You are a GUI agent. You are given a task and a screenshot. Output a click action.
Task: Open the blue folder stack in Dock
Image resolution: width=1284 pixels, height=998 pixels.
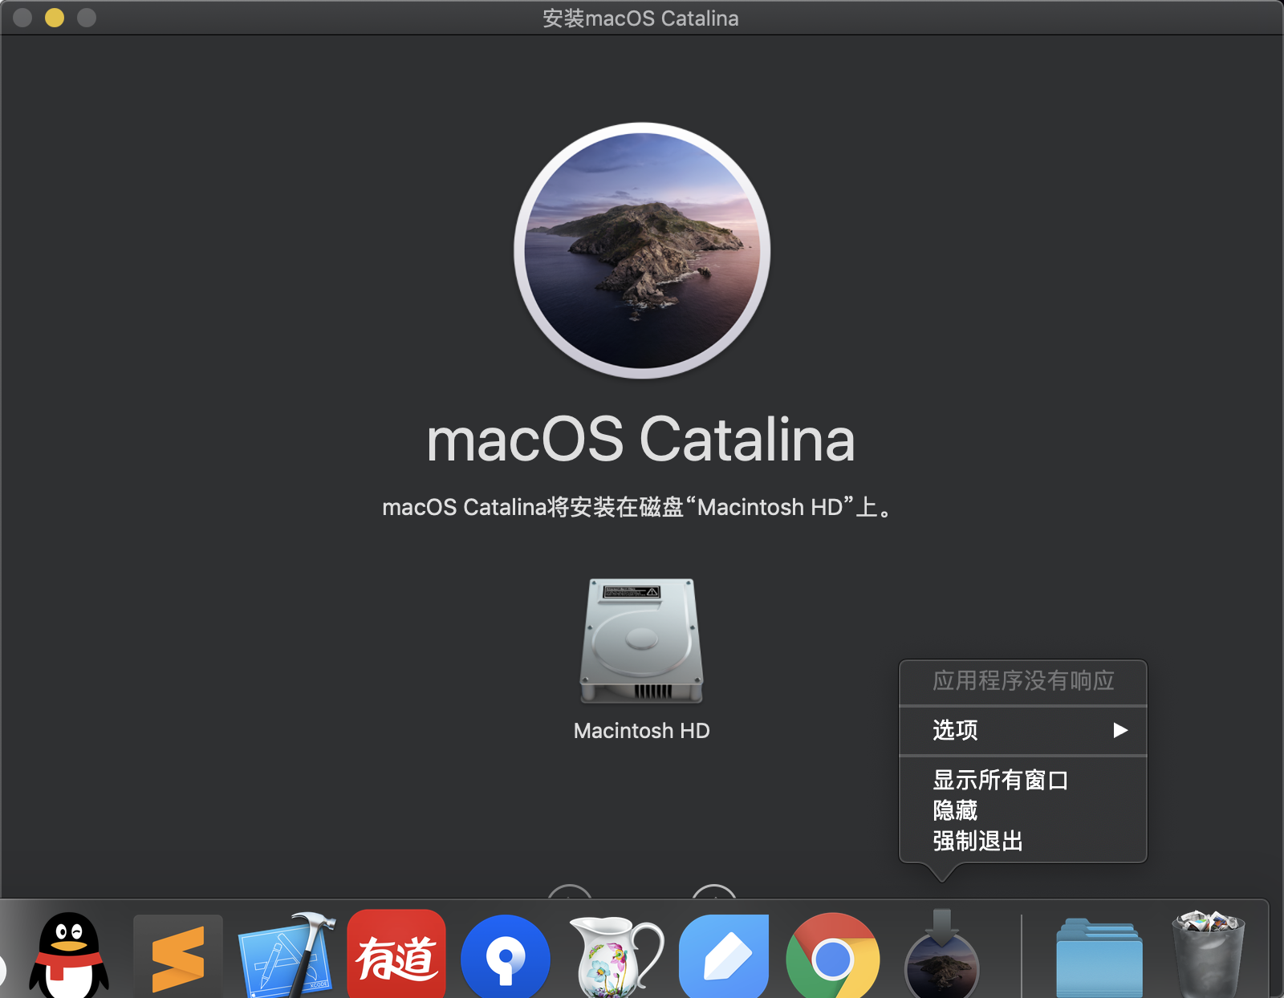click(x=1099, y=958)
